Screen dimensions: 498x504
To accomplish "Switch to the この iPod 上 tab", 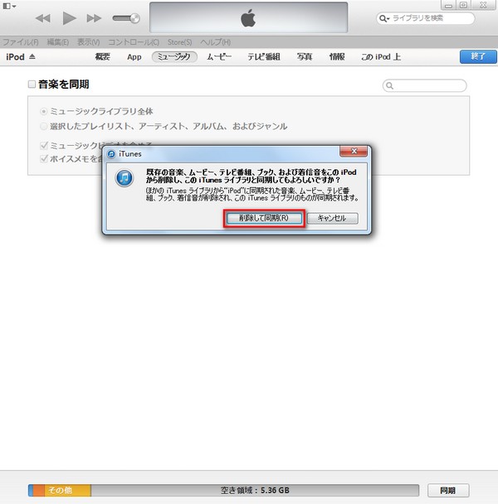I will coord(381,57).
